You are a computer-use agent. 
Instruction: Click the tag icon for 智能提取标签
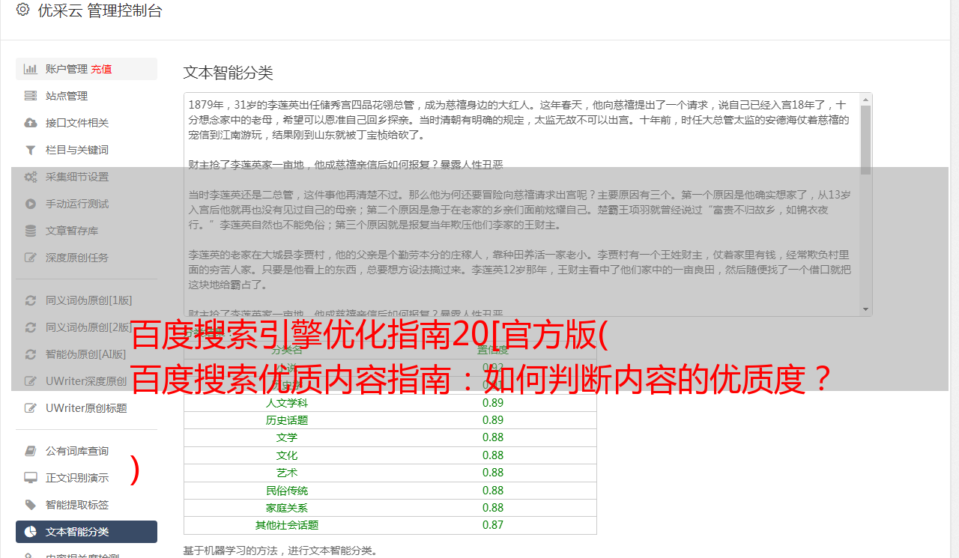coord(31,505)
